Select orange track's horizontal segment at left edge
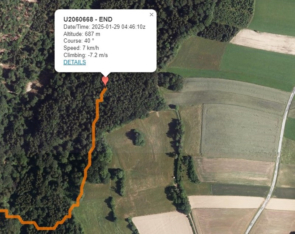 point(4,211)
